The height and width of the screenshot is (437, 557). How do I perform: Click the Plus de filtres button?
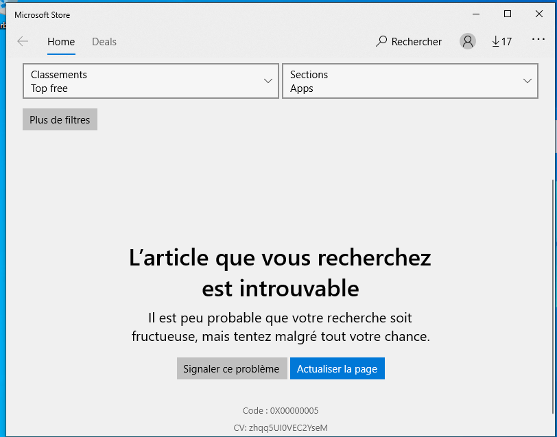click(x=60, y=120)
